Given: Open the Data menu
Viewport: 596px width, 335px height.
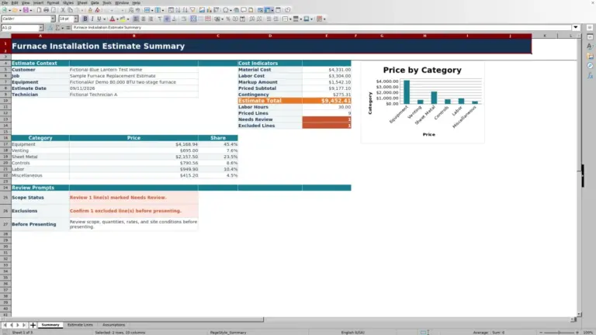Looking at the screenshot, I should click(95, 2).
